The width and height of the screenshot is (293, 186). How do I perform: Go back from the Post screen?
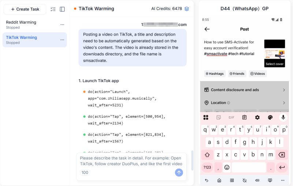pyautogui.click(x=207, y=29)
